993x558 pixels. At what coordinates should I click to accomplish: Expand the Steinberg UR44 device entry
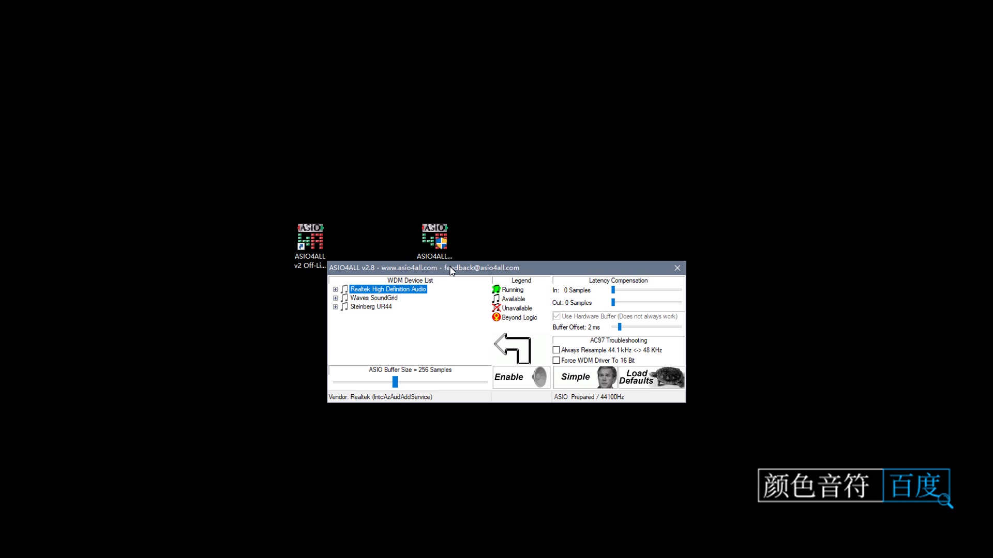click(x=336, y=306)
